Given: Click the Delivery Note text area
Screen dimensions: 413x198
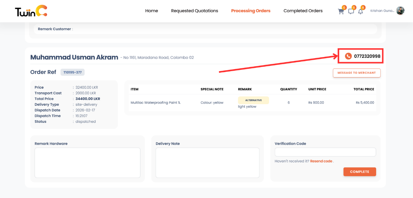Looking at the screenshot, I should tap(207, 162).
